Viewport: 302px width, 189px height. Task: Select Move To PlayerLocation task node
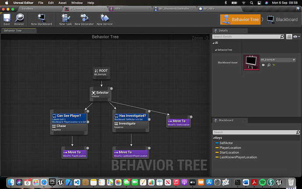[x=74, y=153]
